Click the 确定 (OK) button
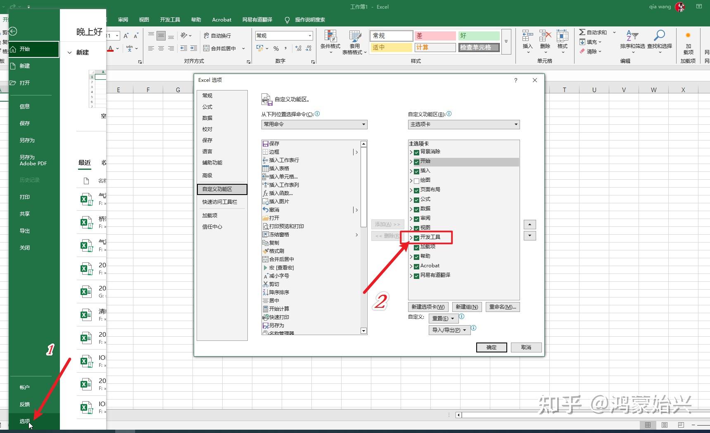710x433 pixels. 492,347
